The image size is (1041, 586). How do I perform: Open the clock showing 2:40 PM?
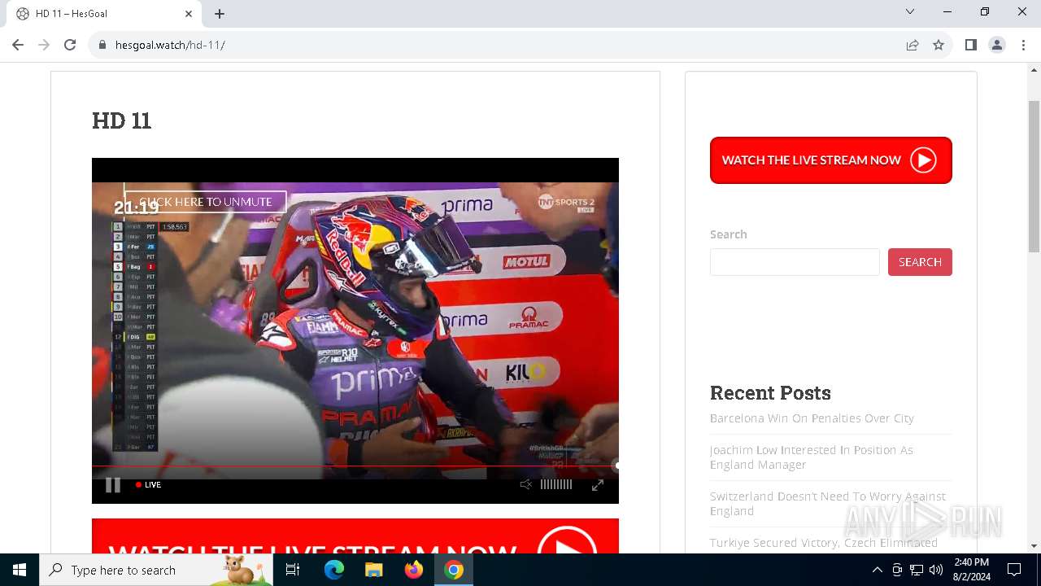971,570
